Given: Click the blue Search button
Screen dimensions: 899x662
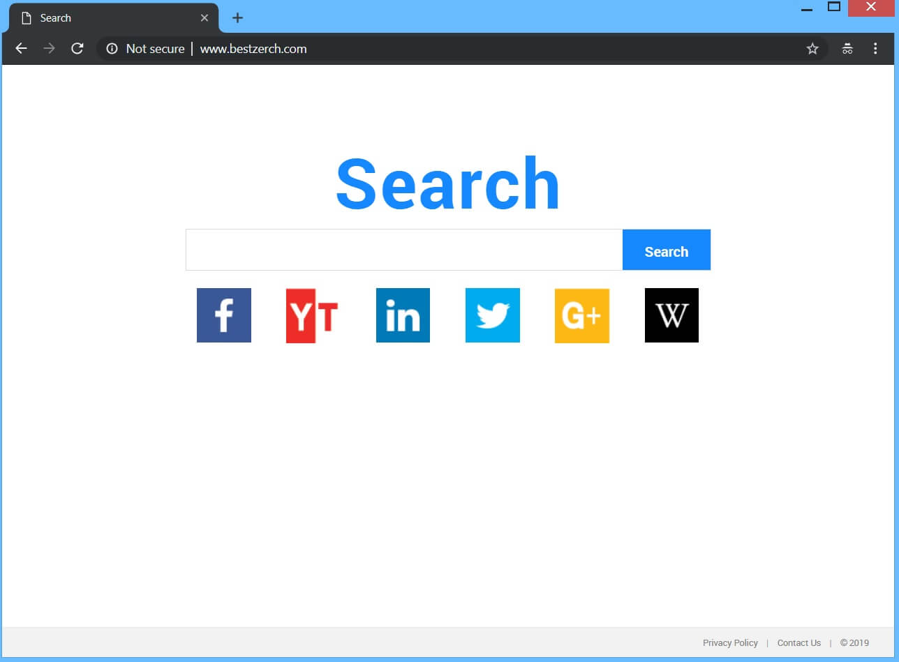Looking at the screenshot, I should point(667,250).
